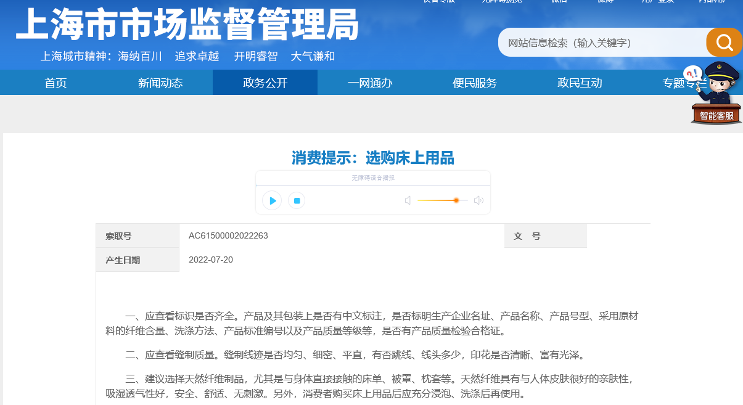Play the accessibility voice broadcast

tap(272, 200)
